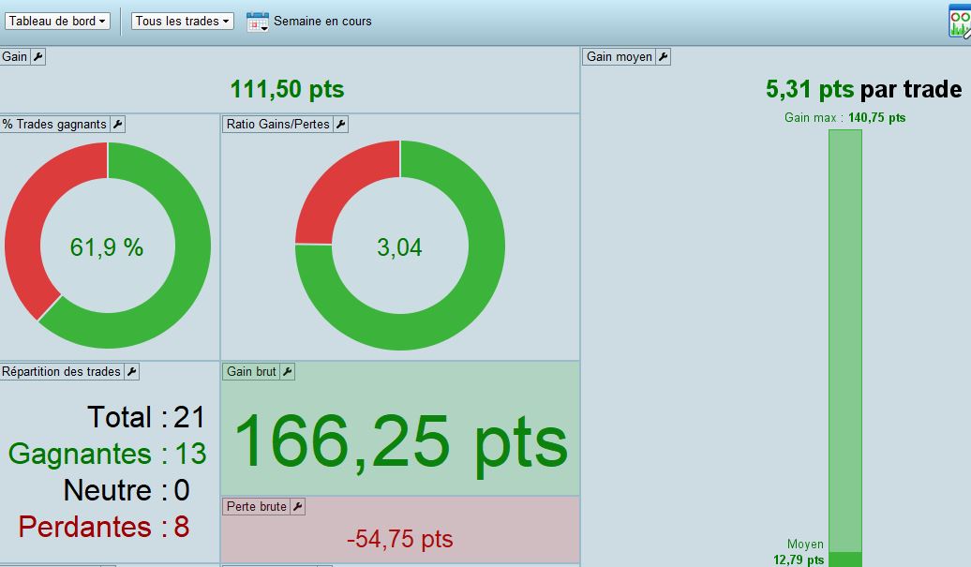Viewport: 971px width, 567px height.
Task: Click the -54,75 pts gross loss value
Action: point(400,539)
